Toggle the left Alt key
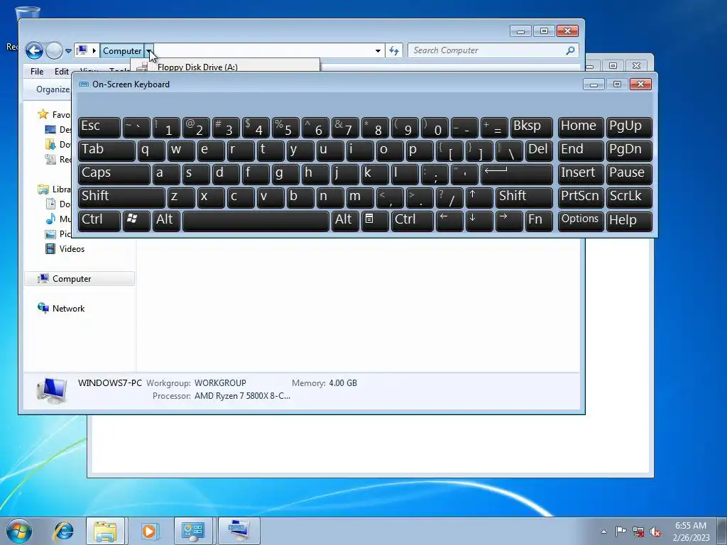This screenshot has height=545, width=727. [166, 221]
